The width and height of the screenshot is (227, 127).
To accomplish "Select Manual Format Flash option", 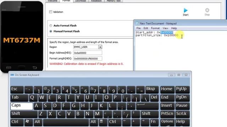I will coord(51,31).
